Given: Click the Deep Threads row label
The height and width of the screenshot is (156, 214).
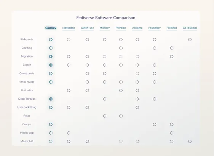Looking at the screenshot, I should (27, 99).
